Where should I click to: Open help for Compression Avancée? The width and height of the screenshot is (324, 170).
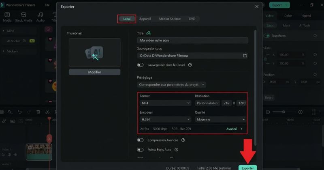tap(183, 140)
